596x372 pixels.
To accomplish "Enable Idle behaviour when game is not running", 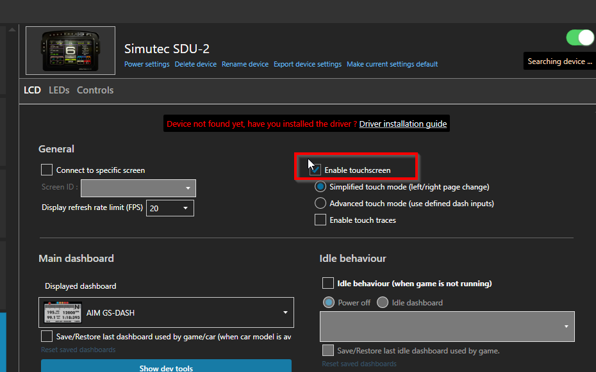I will click(328, 282).
